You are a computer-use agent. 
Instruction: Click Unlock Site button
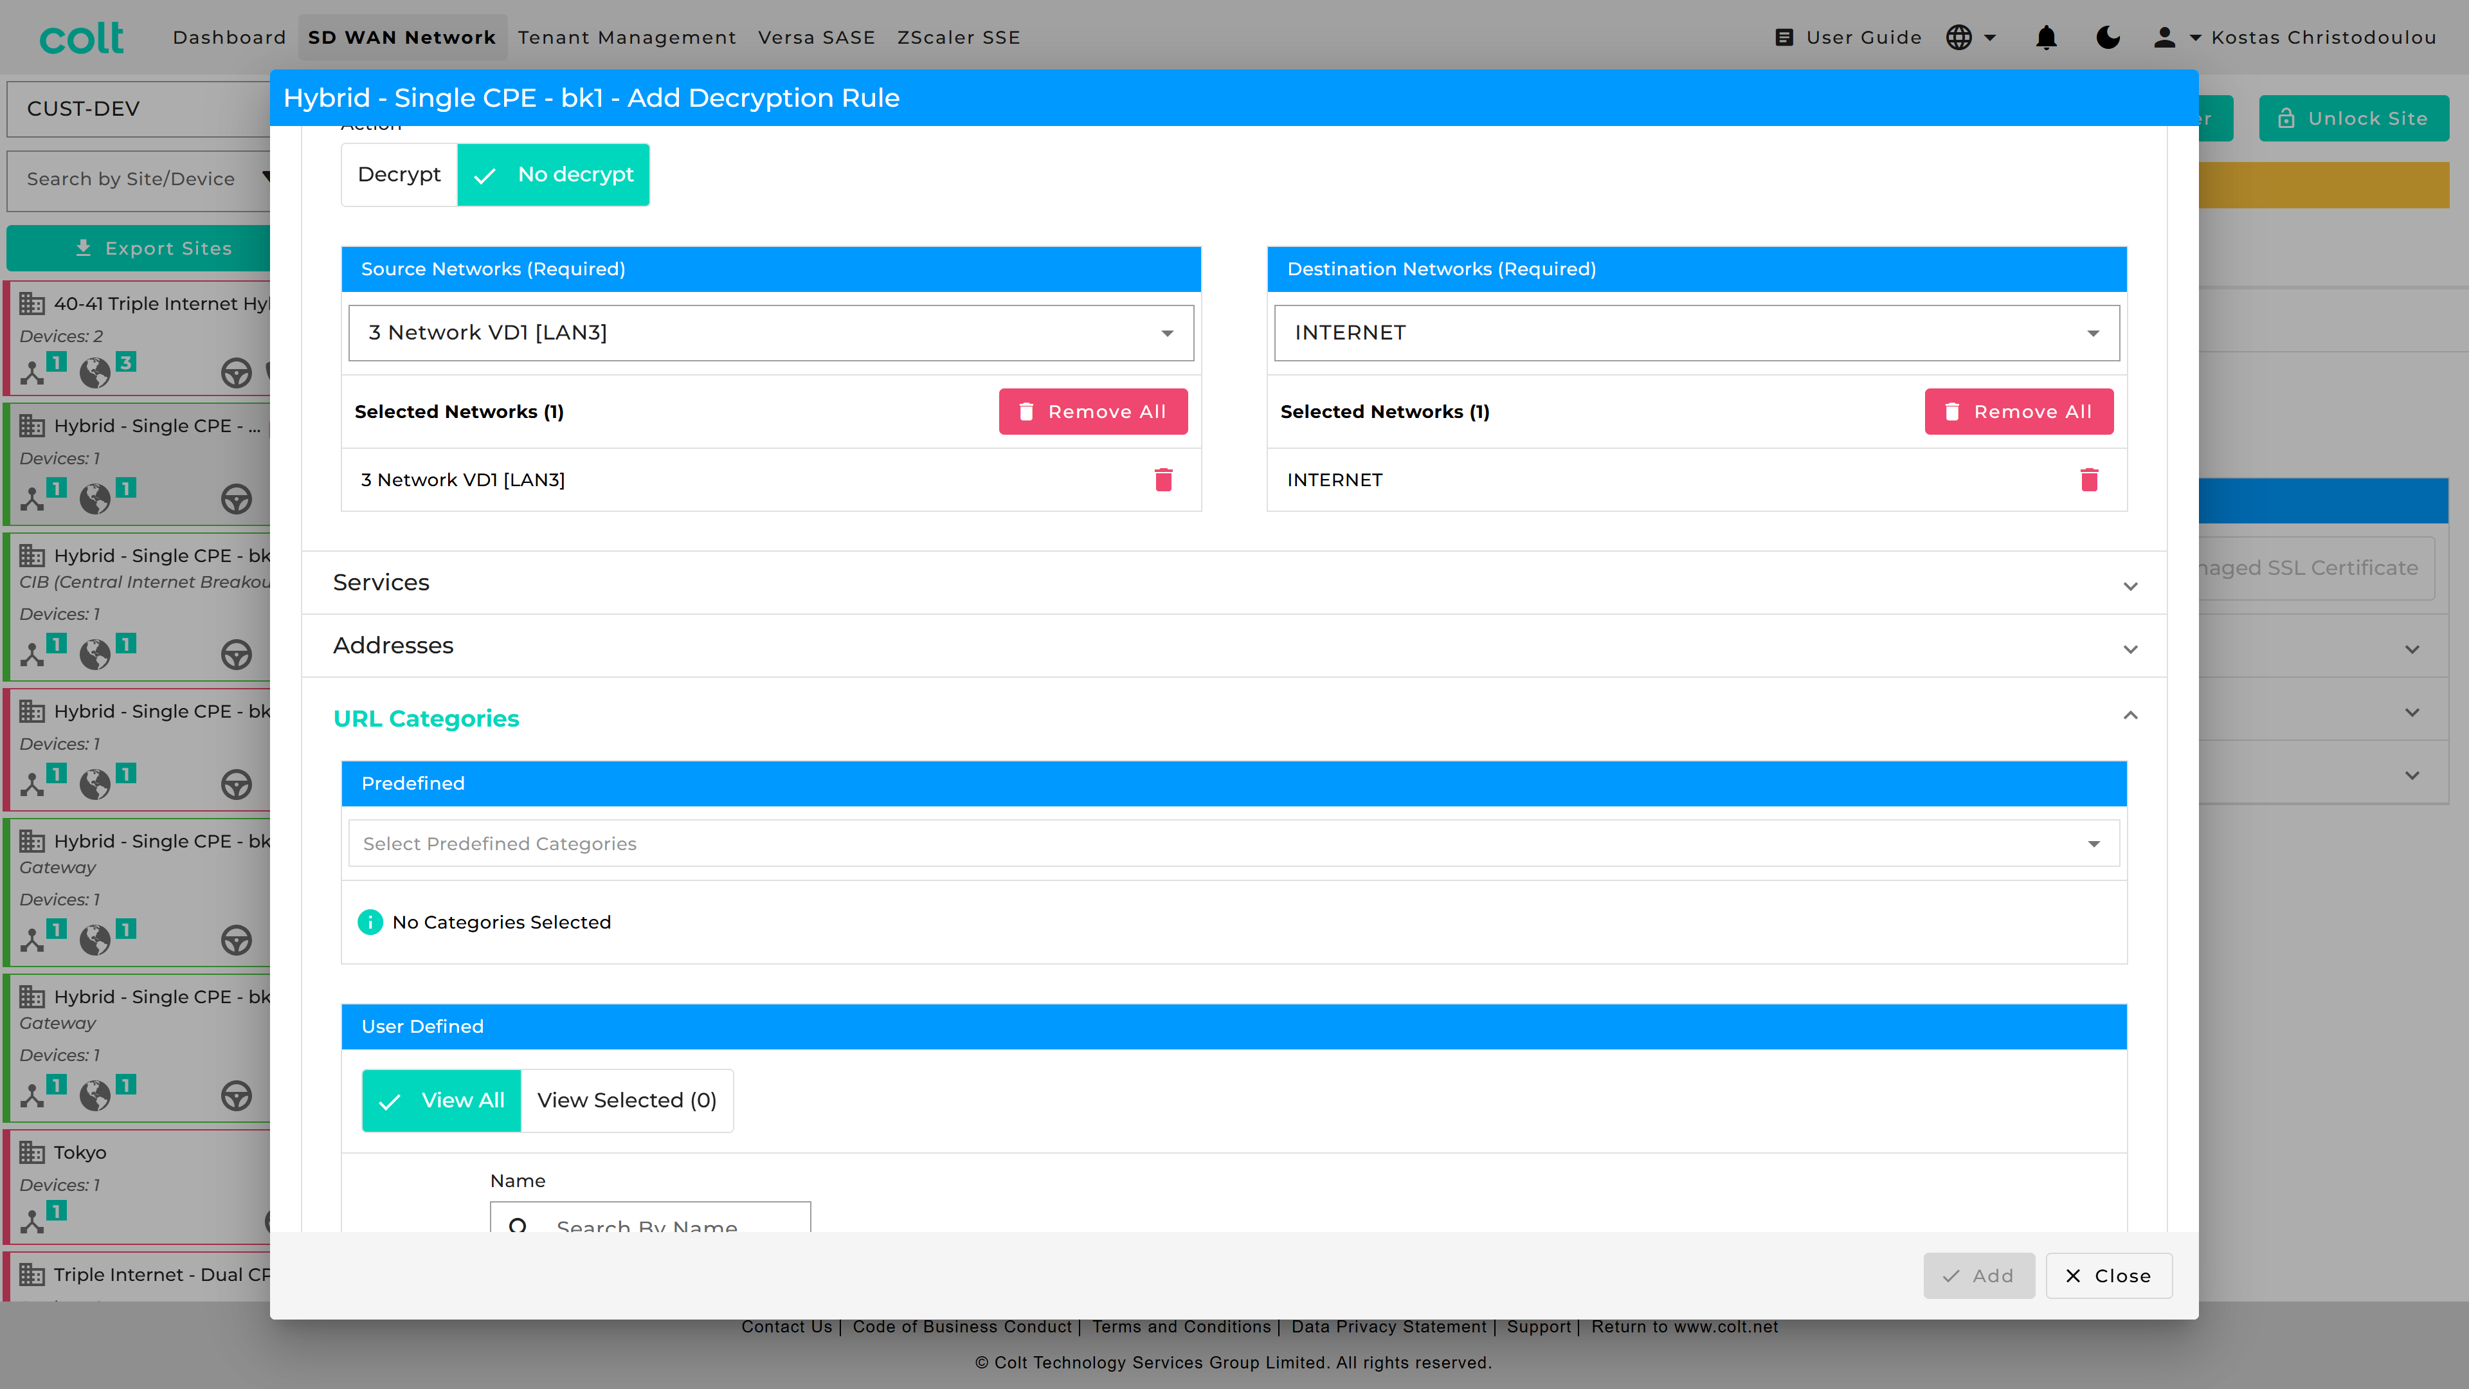(2354, 119)
